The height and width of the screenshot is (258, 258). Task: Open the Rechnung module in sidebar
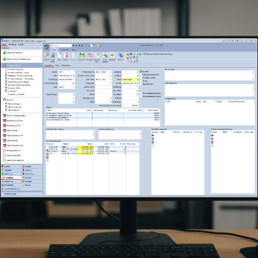coord(32,174)
